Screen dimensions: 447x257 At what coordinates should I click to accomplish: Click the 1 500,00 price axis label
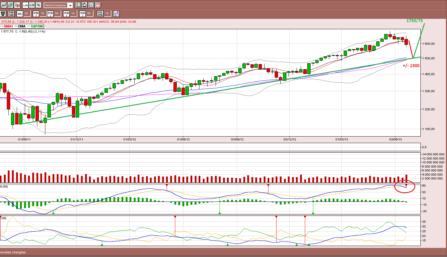(x=428, y=58)
